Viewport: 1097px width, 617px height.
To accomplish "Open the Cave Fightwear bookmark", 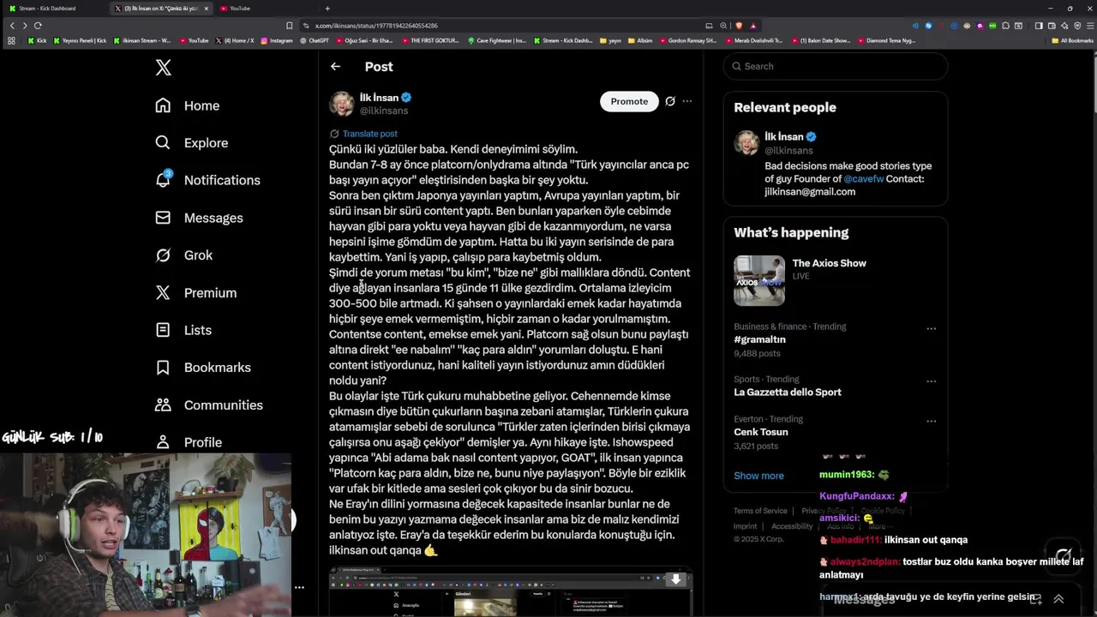I will (496, 40).
